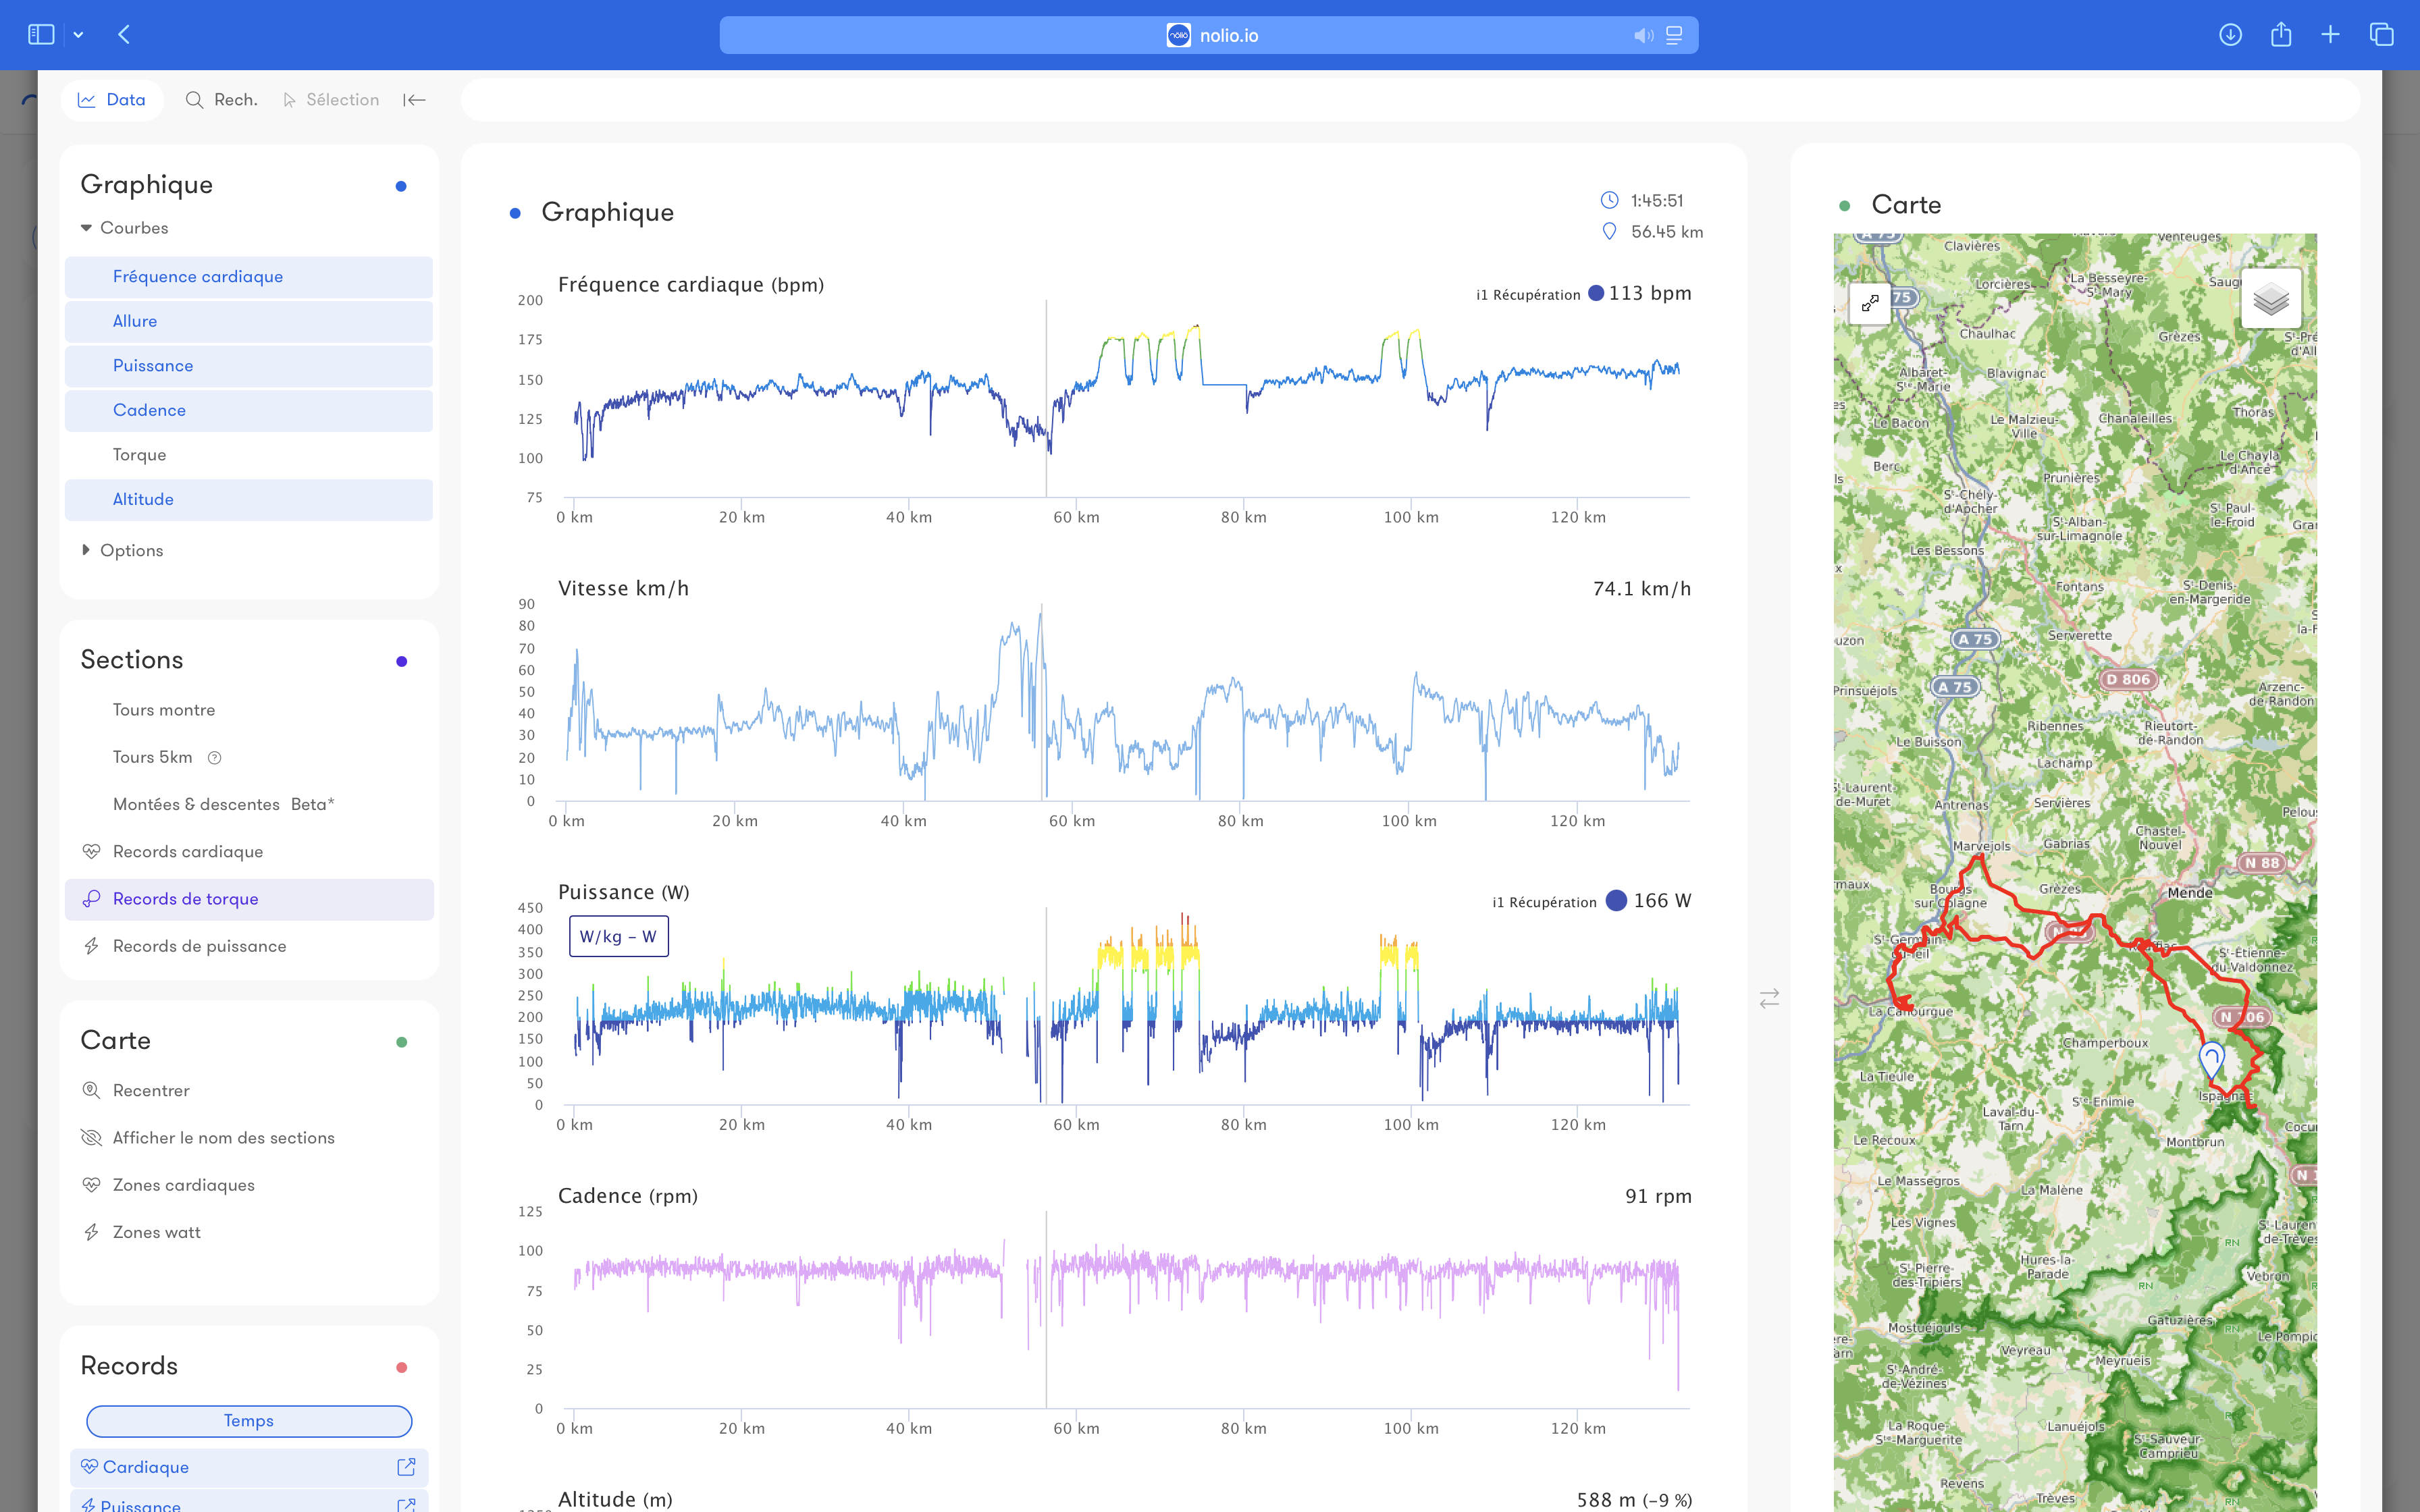Select the Data tab
Screen dimensions: 2420x1512
pos(112,100)
